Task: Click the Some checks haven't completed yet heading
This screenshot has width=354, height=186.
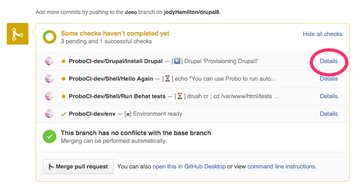Action: coord(115,33)
